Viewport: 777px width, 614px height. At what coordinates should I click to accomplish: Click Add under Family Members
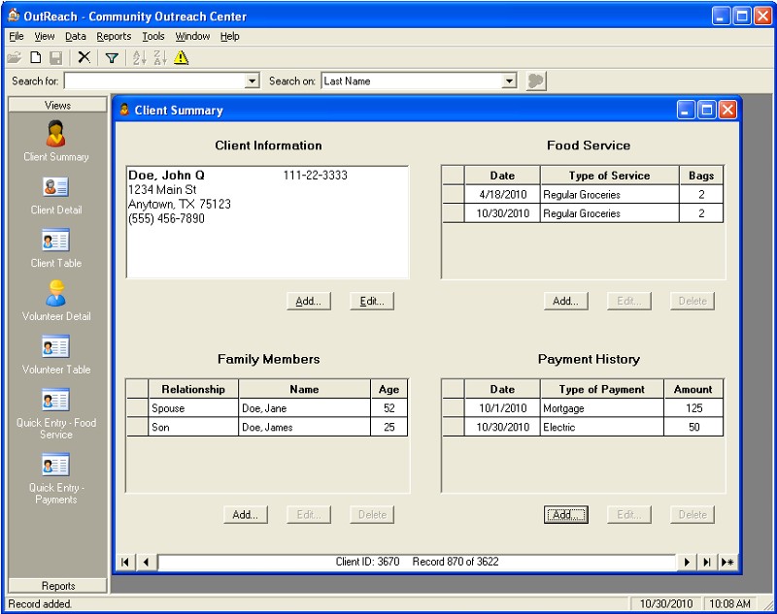point(245,515)
